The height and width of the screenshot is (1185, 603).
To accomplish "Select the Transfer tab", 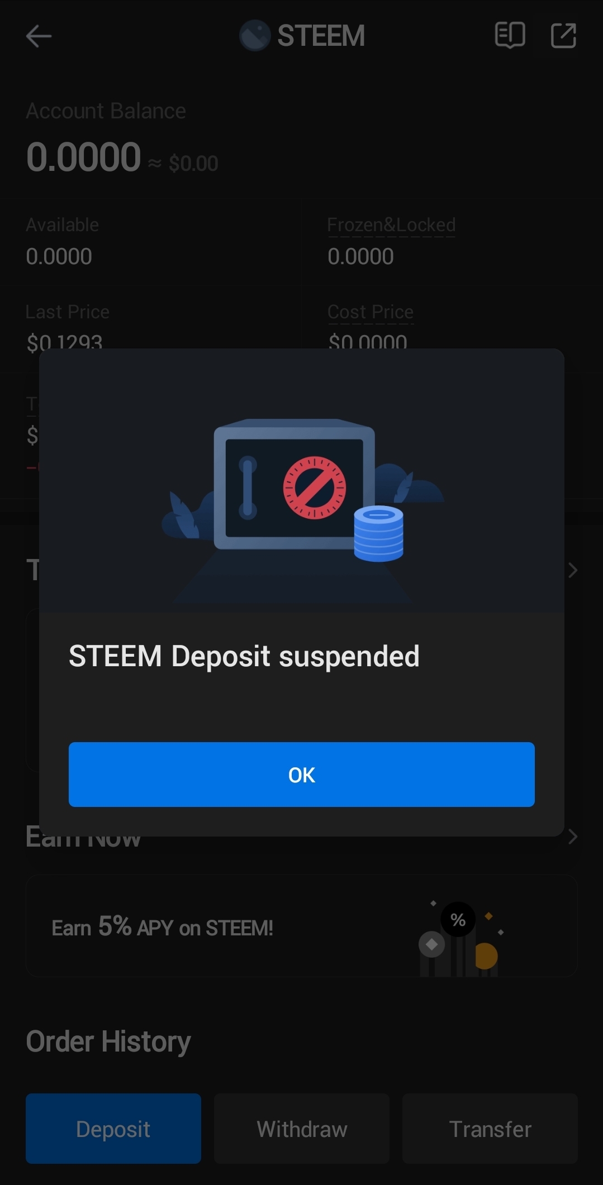I will point(490,1129).
